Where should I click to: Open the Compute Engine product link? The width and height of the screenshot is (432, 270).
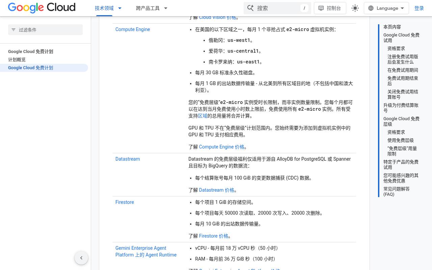pyautogui.click(x=133, y=29)
